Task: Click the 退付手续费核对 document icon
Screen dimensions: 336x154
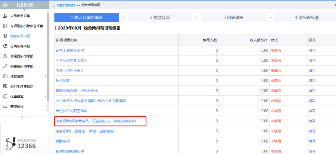Action: coord(5,86)
